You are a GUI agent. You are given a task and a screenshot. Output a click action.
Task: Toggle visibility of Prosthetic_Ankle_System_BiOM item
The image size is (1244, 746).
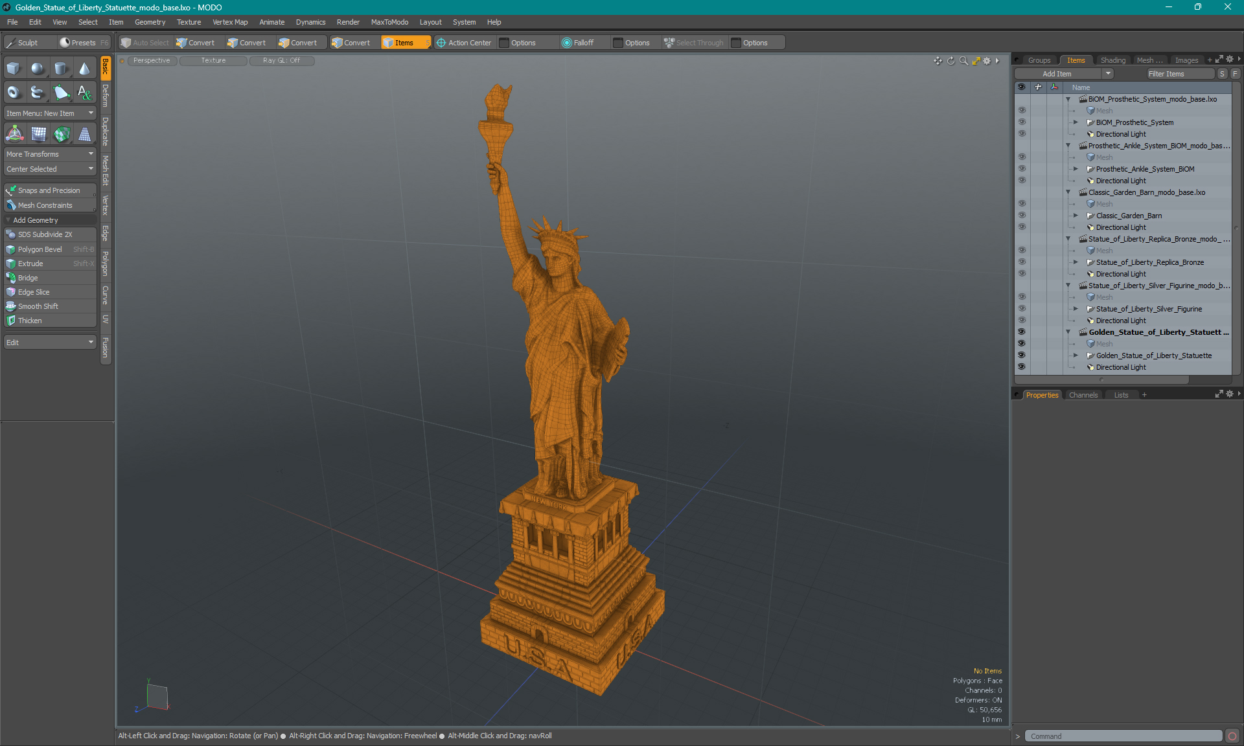coord(1022,169)
